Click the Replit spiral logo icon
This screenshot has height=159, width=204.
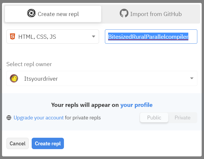pos(31,14)
